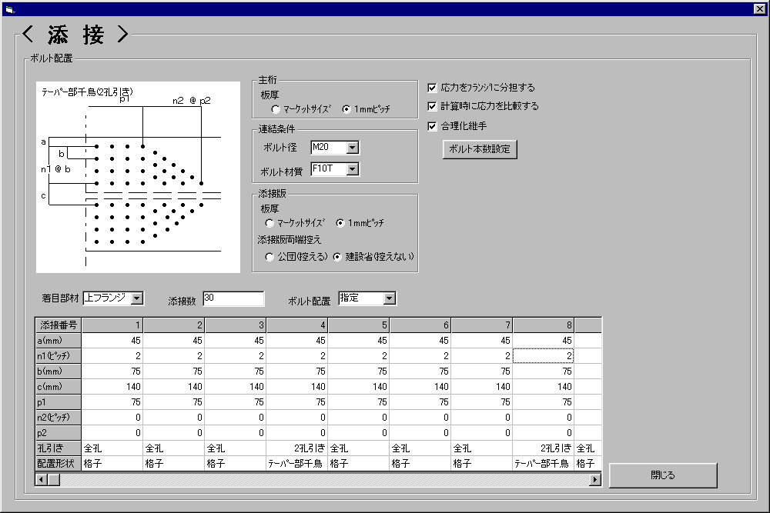Toggle the 合理化継手 checkbox
The image size is (770, 513).
click(x=432, y=125)
